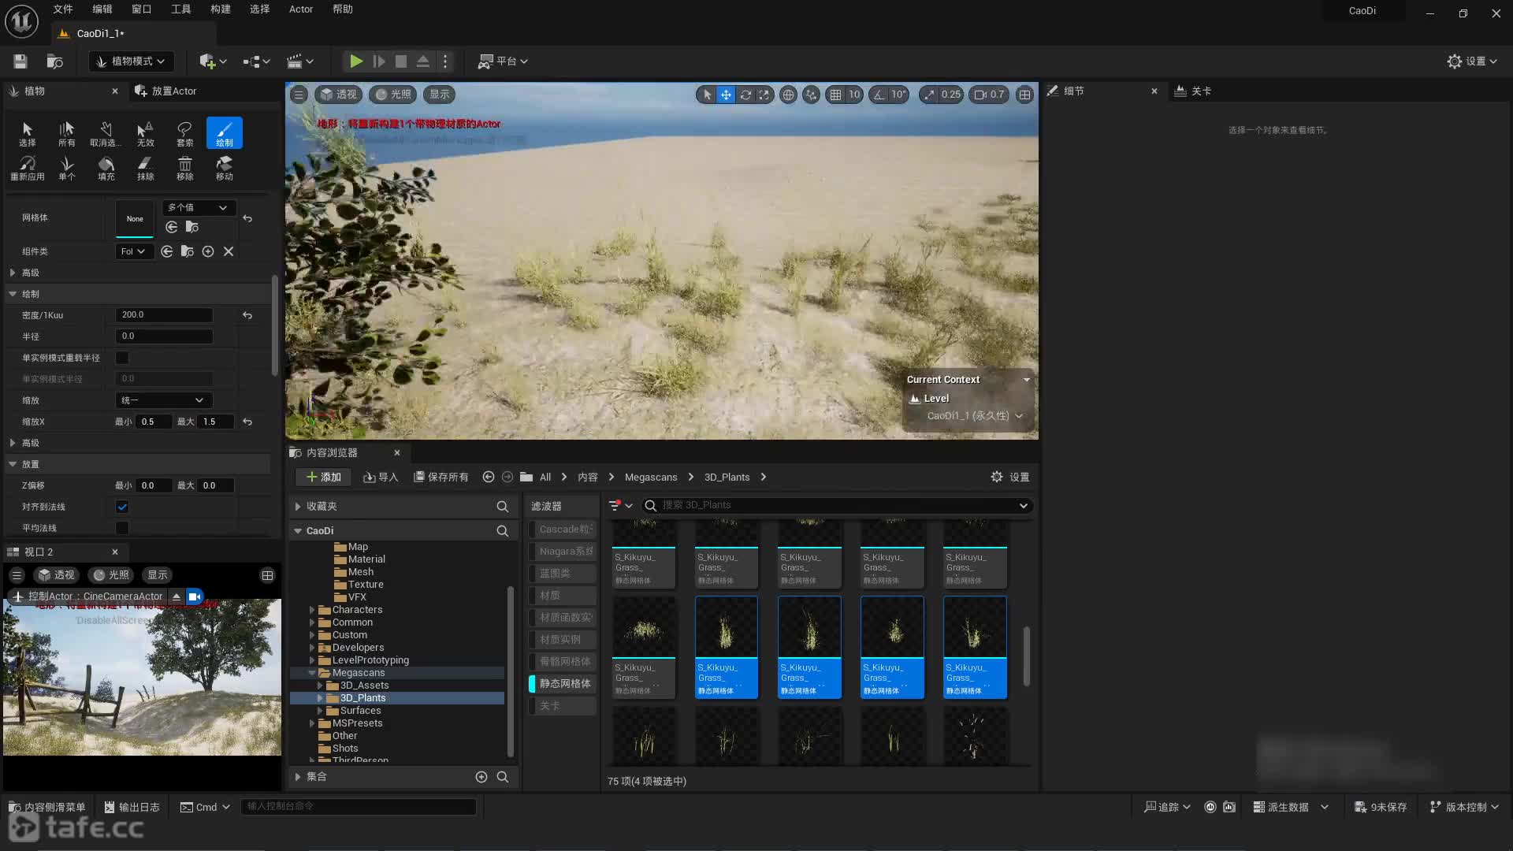Click the 导入 import button
This screenshot has width=1513, height=851.
381,478
